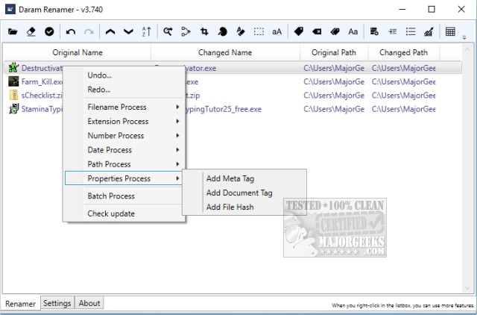Click the dashed rectangle substring icon
The width and height of the screenshot is (477, 315).
[x=259, y=31]
